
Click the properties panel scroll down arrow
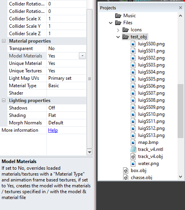click(x=89, y=152)
